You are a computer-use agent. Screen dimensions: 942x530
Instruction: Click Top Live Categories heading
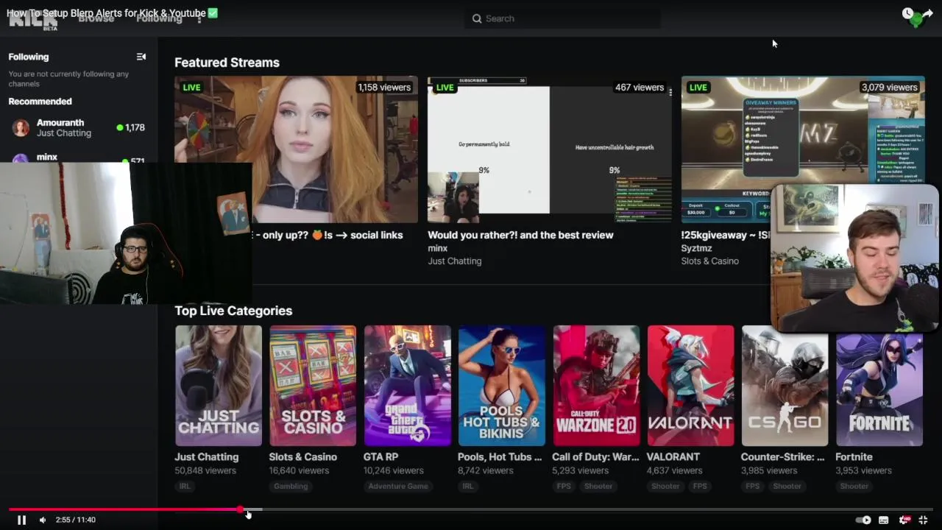click(233, 311)
